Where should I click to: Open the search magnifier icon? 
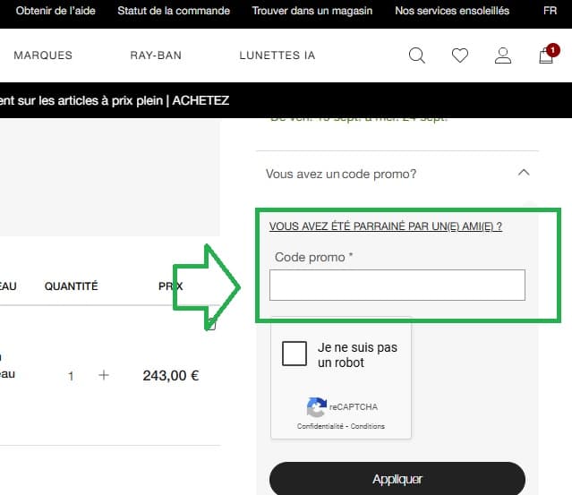416,55
